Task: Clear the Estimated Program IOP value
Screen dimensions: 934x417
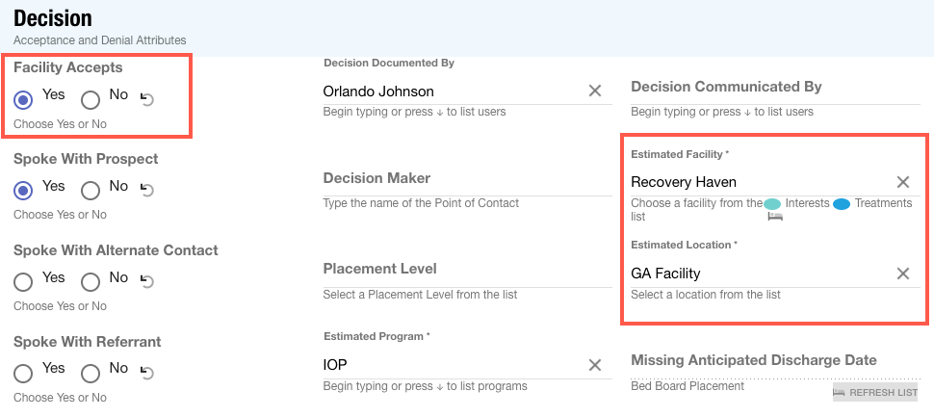Action: (x=595, y=365)
